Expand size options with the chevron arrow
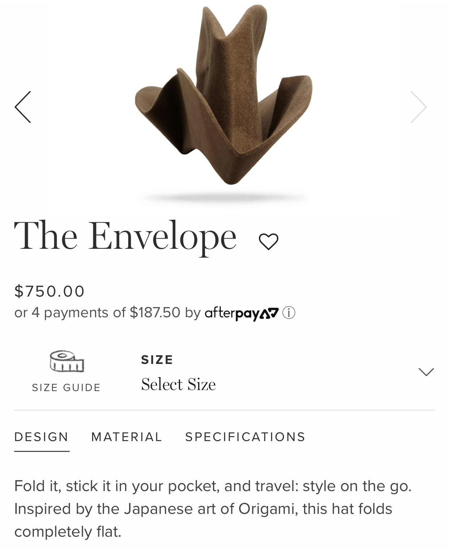Viewport: 449px width, 549px height. point(426,372)
